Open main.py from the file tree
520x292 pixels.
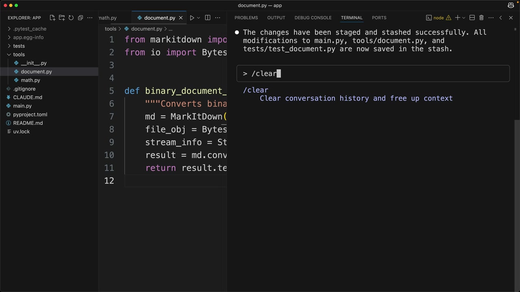tap(22, 106)
